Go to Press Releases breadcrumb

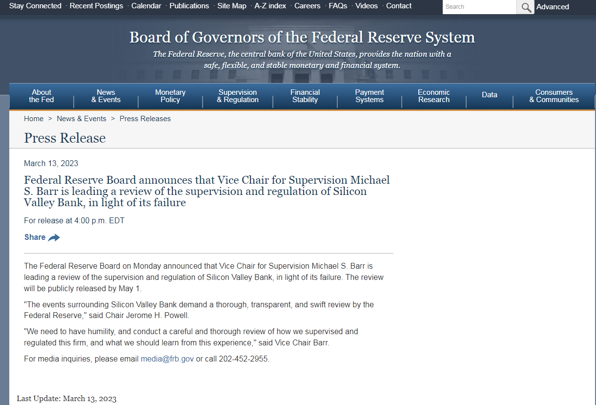145,119
